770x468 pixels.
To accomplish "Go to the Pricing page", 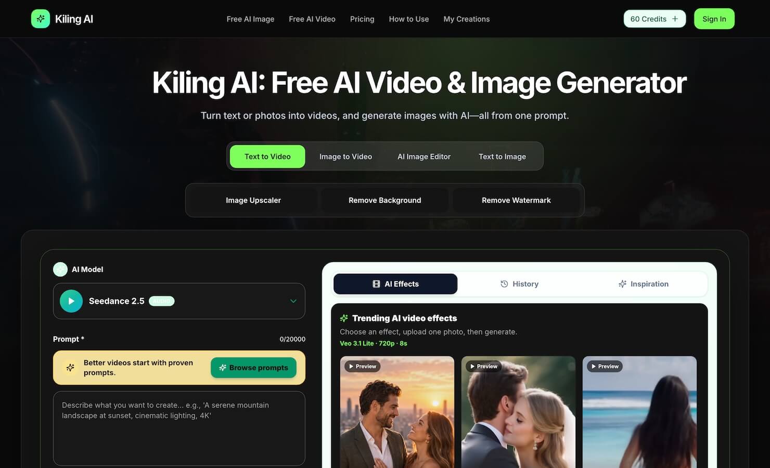I will point(362,19).
